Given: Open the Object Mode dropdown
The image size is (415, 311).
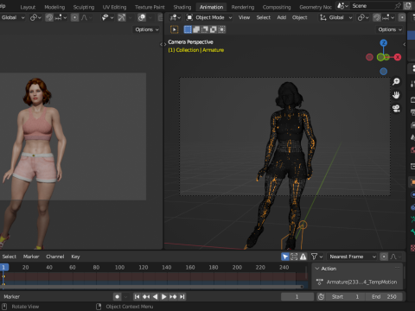Looking at the screenshot, I should point(209,17).
